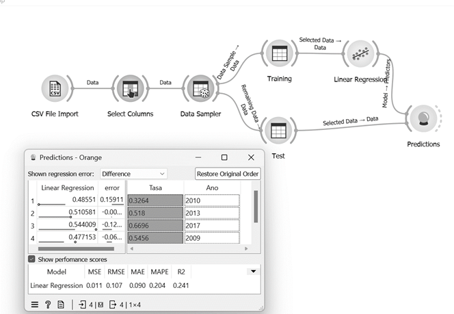
Task: Open the report document icon
Action: click(61, 304)
